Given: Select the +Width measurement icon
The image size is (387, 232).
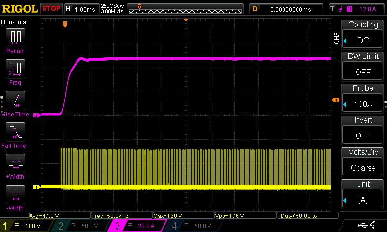Looking at the screenshot, I should click(15, 163).
